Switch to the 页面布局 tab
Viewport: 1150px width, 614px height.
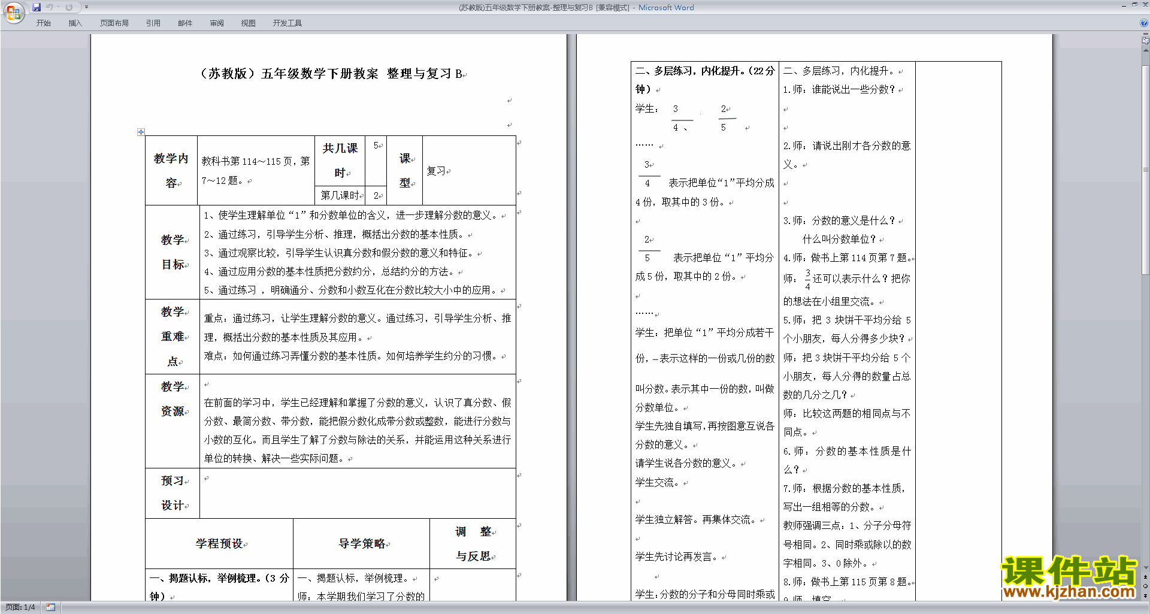click(114, 23)
